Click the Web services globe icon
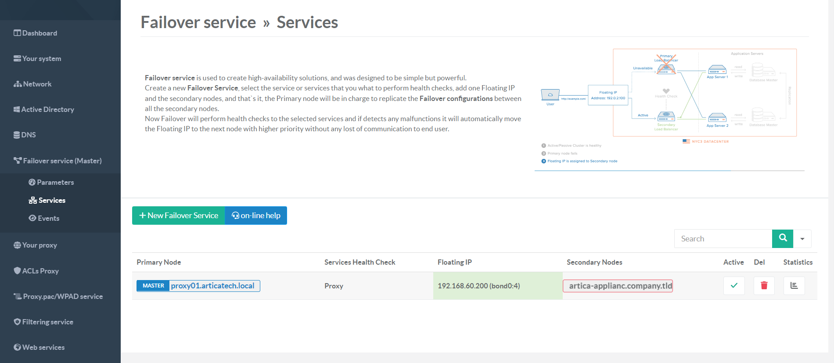This screenshot has height=363, width=834. pos(17,347)
